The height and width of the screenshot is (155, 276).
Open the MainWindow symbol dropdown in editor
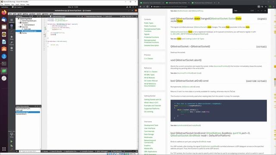(94, 16)
